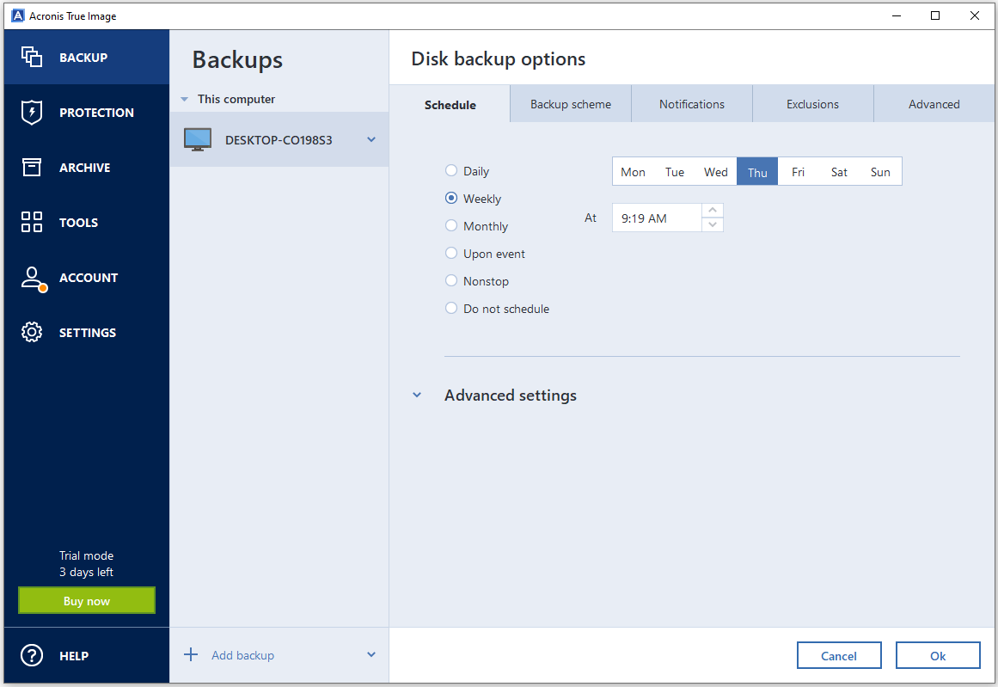Screen dimensions: 998x687
Task: Switch to the Exclusions tab
Action: (813, 104)
